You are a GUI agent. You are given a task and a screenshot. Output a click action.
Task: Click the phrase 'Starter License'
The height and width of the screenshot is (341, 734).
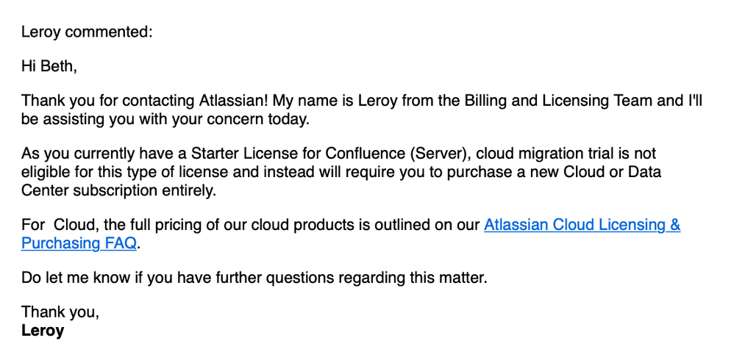tap(257, 154)
